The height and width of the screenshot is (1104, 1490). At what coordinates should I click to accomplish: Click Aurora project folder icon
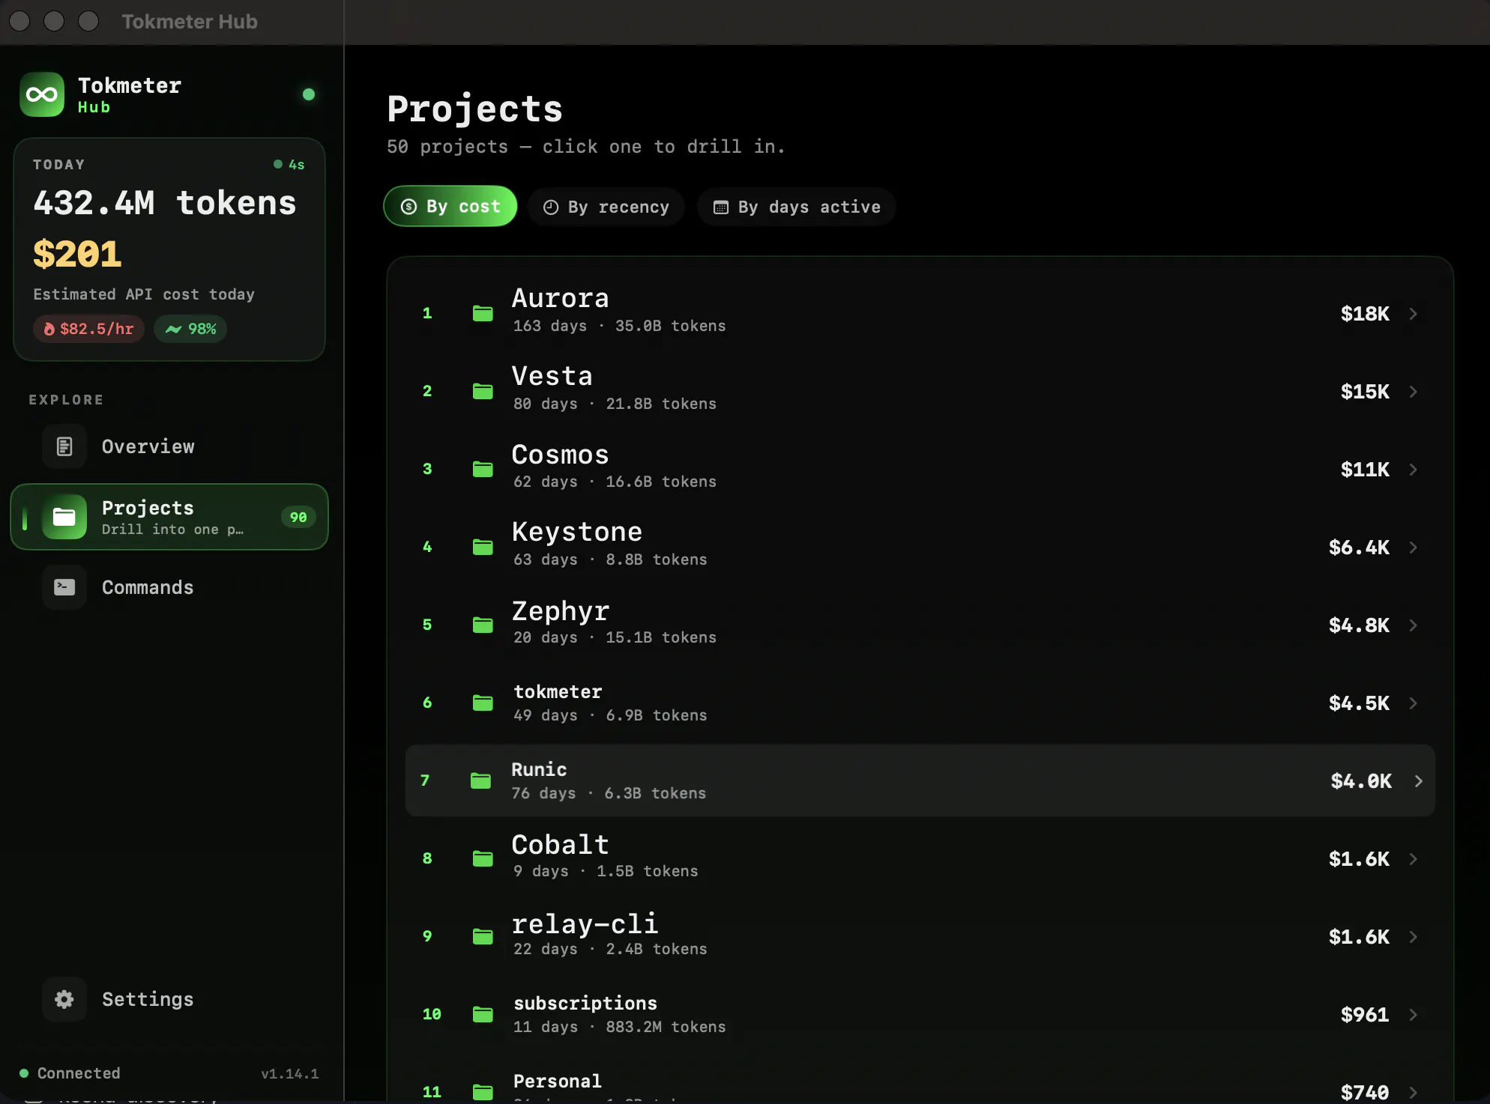click(483, 313)
